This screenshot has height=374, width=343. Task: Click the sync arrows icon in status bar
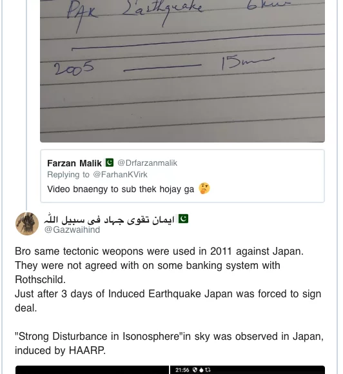(208, 370)
